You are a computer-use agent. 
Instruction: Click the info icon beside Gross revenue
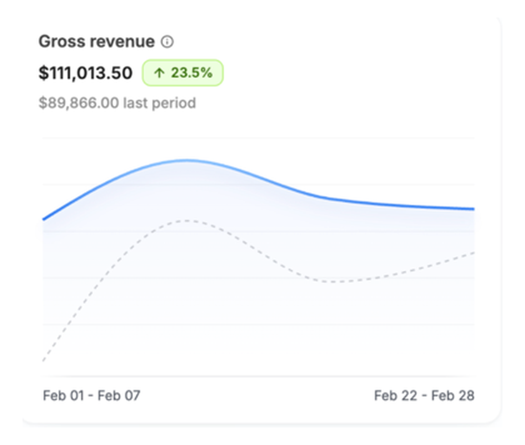[x=167, y=42]
